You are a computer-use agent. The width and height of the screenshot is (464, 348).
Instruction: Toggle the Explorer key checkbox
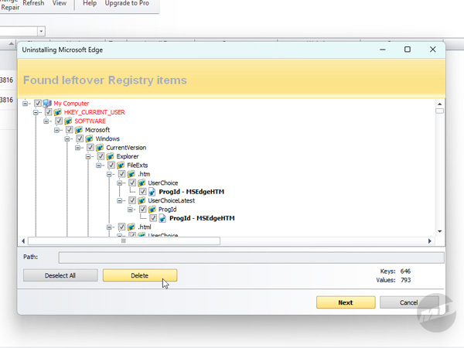click(101, 156)
